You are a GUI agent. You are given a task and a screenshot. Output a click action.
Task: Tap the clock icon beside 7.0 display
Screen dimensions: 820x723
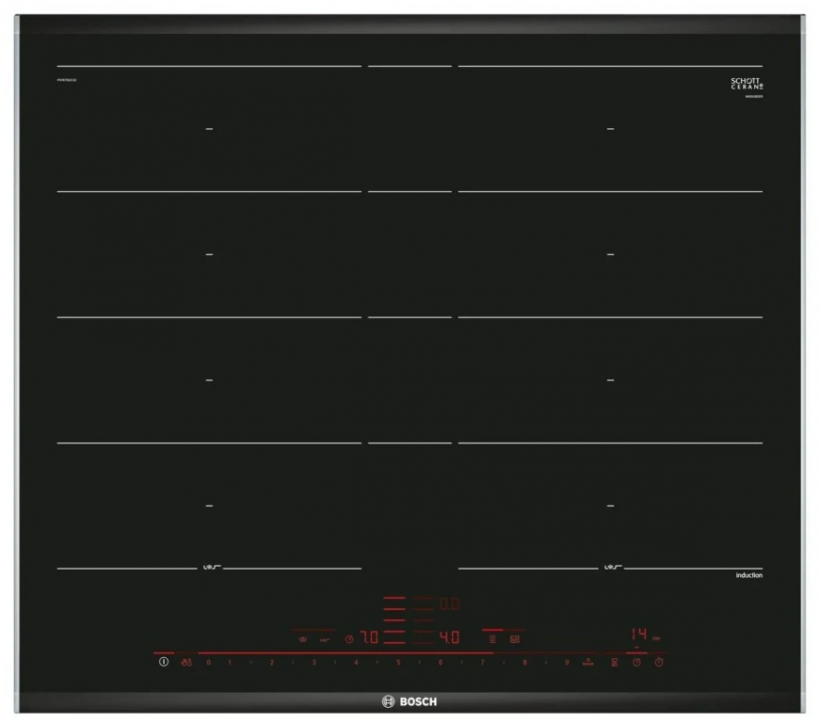(x=348, y=638)
